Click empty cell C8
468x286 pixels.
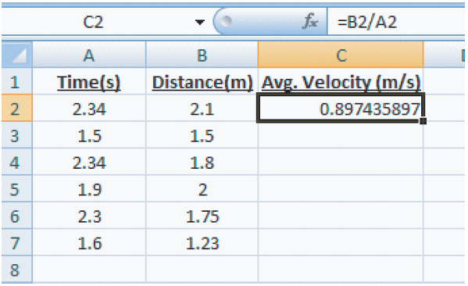(x=341, y=270)
